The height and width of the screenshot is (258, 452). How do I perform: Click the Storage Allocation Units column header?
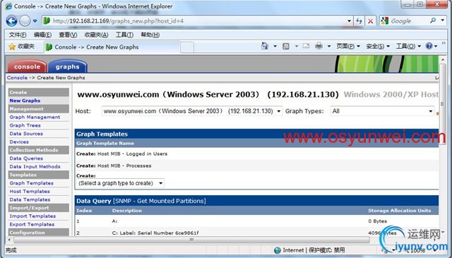pyautogui.click(x=399, y=211)
